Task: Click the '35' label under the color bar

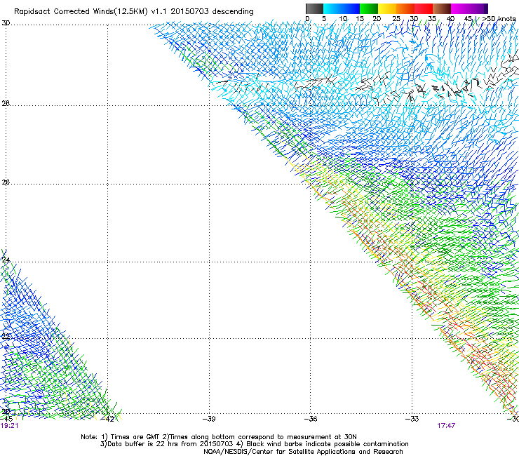Action: point(432,19)
